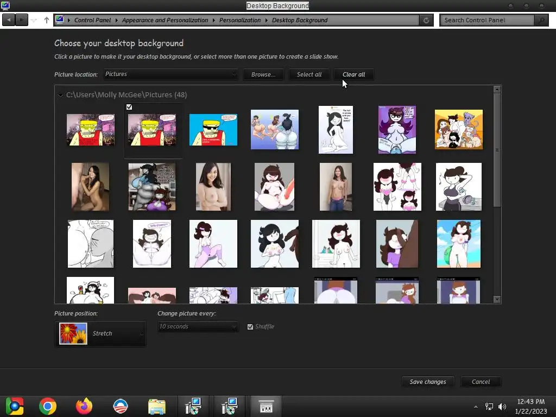Viewport: 556px width, 417px height.
Task: Click Save changes
Action: coord(428,382)
